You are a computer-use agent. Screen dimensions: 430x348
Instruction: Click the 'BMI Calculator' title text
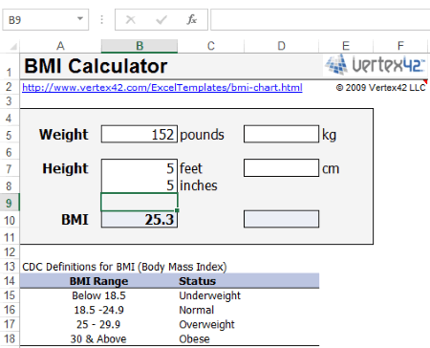point(96,66)
